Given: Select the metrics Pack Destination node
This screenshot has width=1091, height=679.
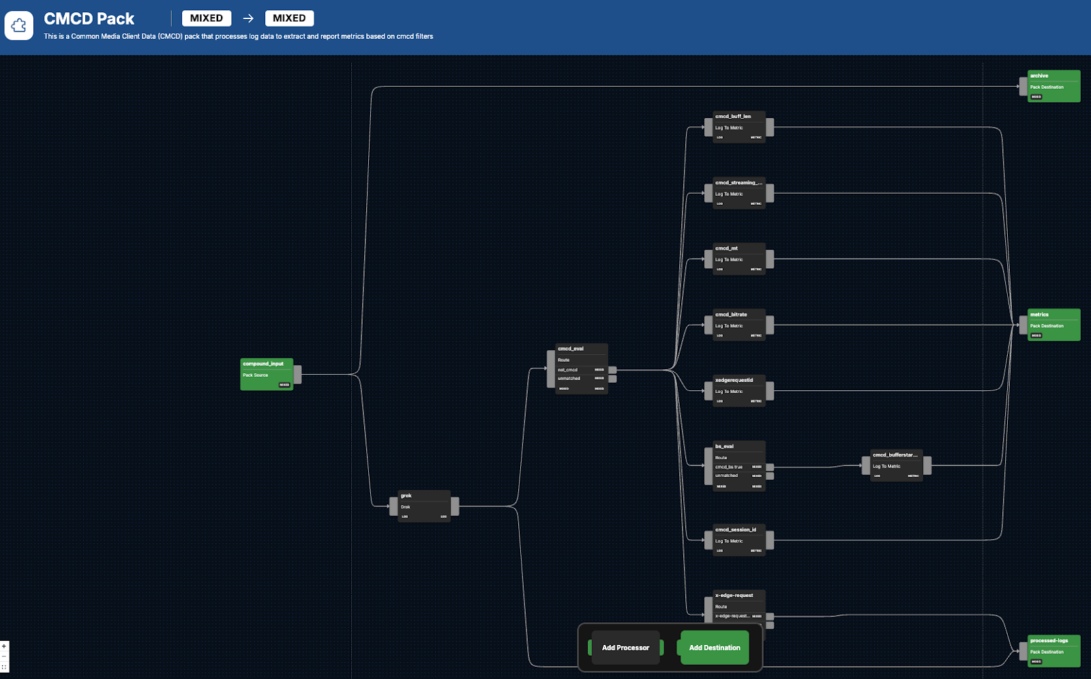Looking at the screenshot, I should (1053, 325).
